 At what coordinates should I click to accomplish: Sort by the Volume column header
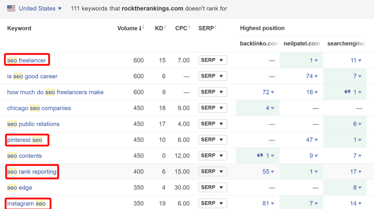tap(129, 28)
